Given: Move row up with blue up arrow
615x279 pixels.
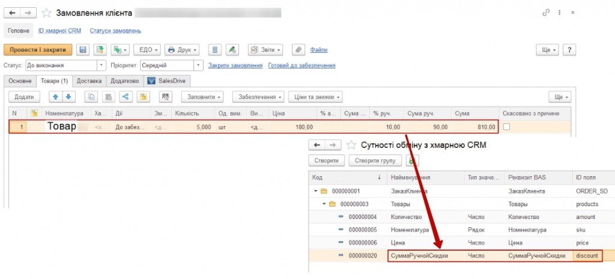Looking at the screenshot, I should pos(55,97).
